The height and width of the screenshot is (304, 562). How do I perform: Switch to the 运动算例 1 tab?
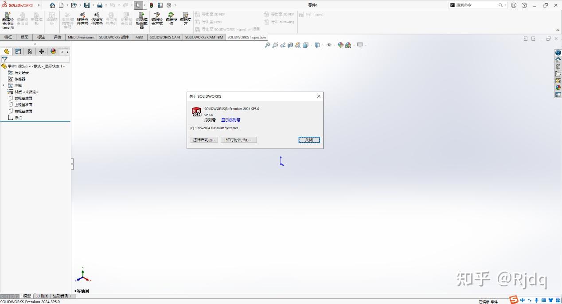coord(62,296)
